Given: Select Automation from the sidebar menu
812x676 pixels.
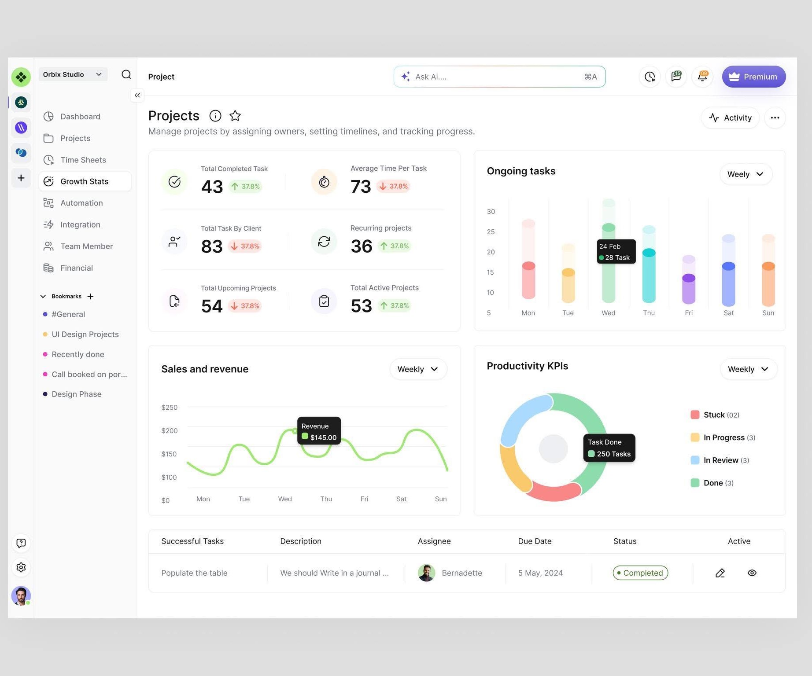Looking at the screenshot, I should [81, 203].
